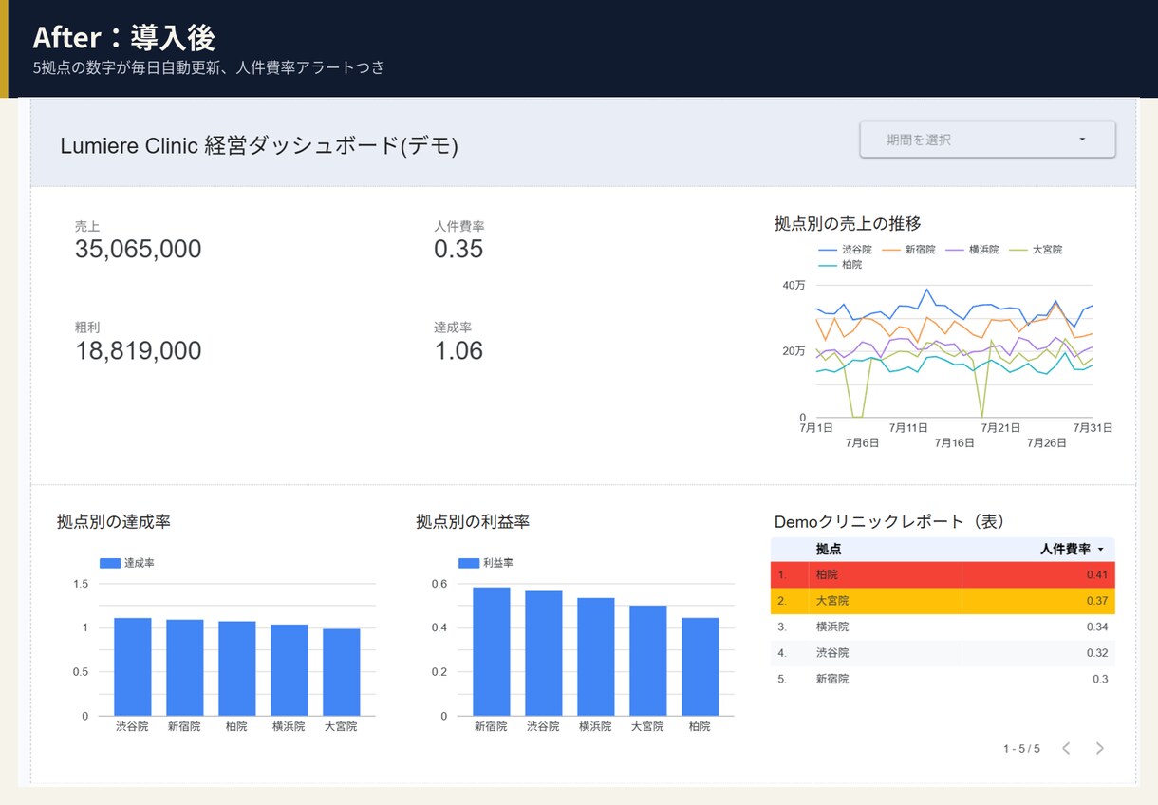Select the 新宿院 table row
Screen dimensions: 1158x805
(x=943, y=679)
